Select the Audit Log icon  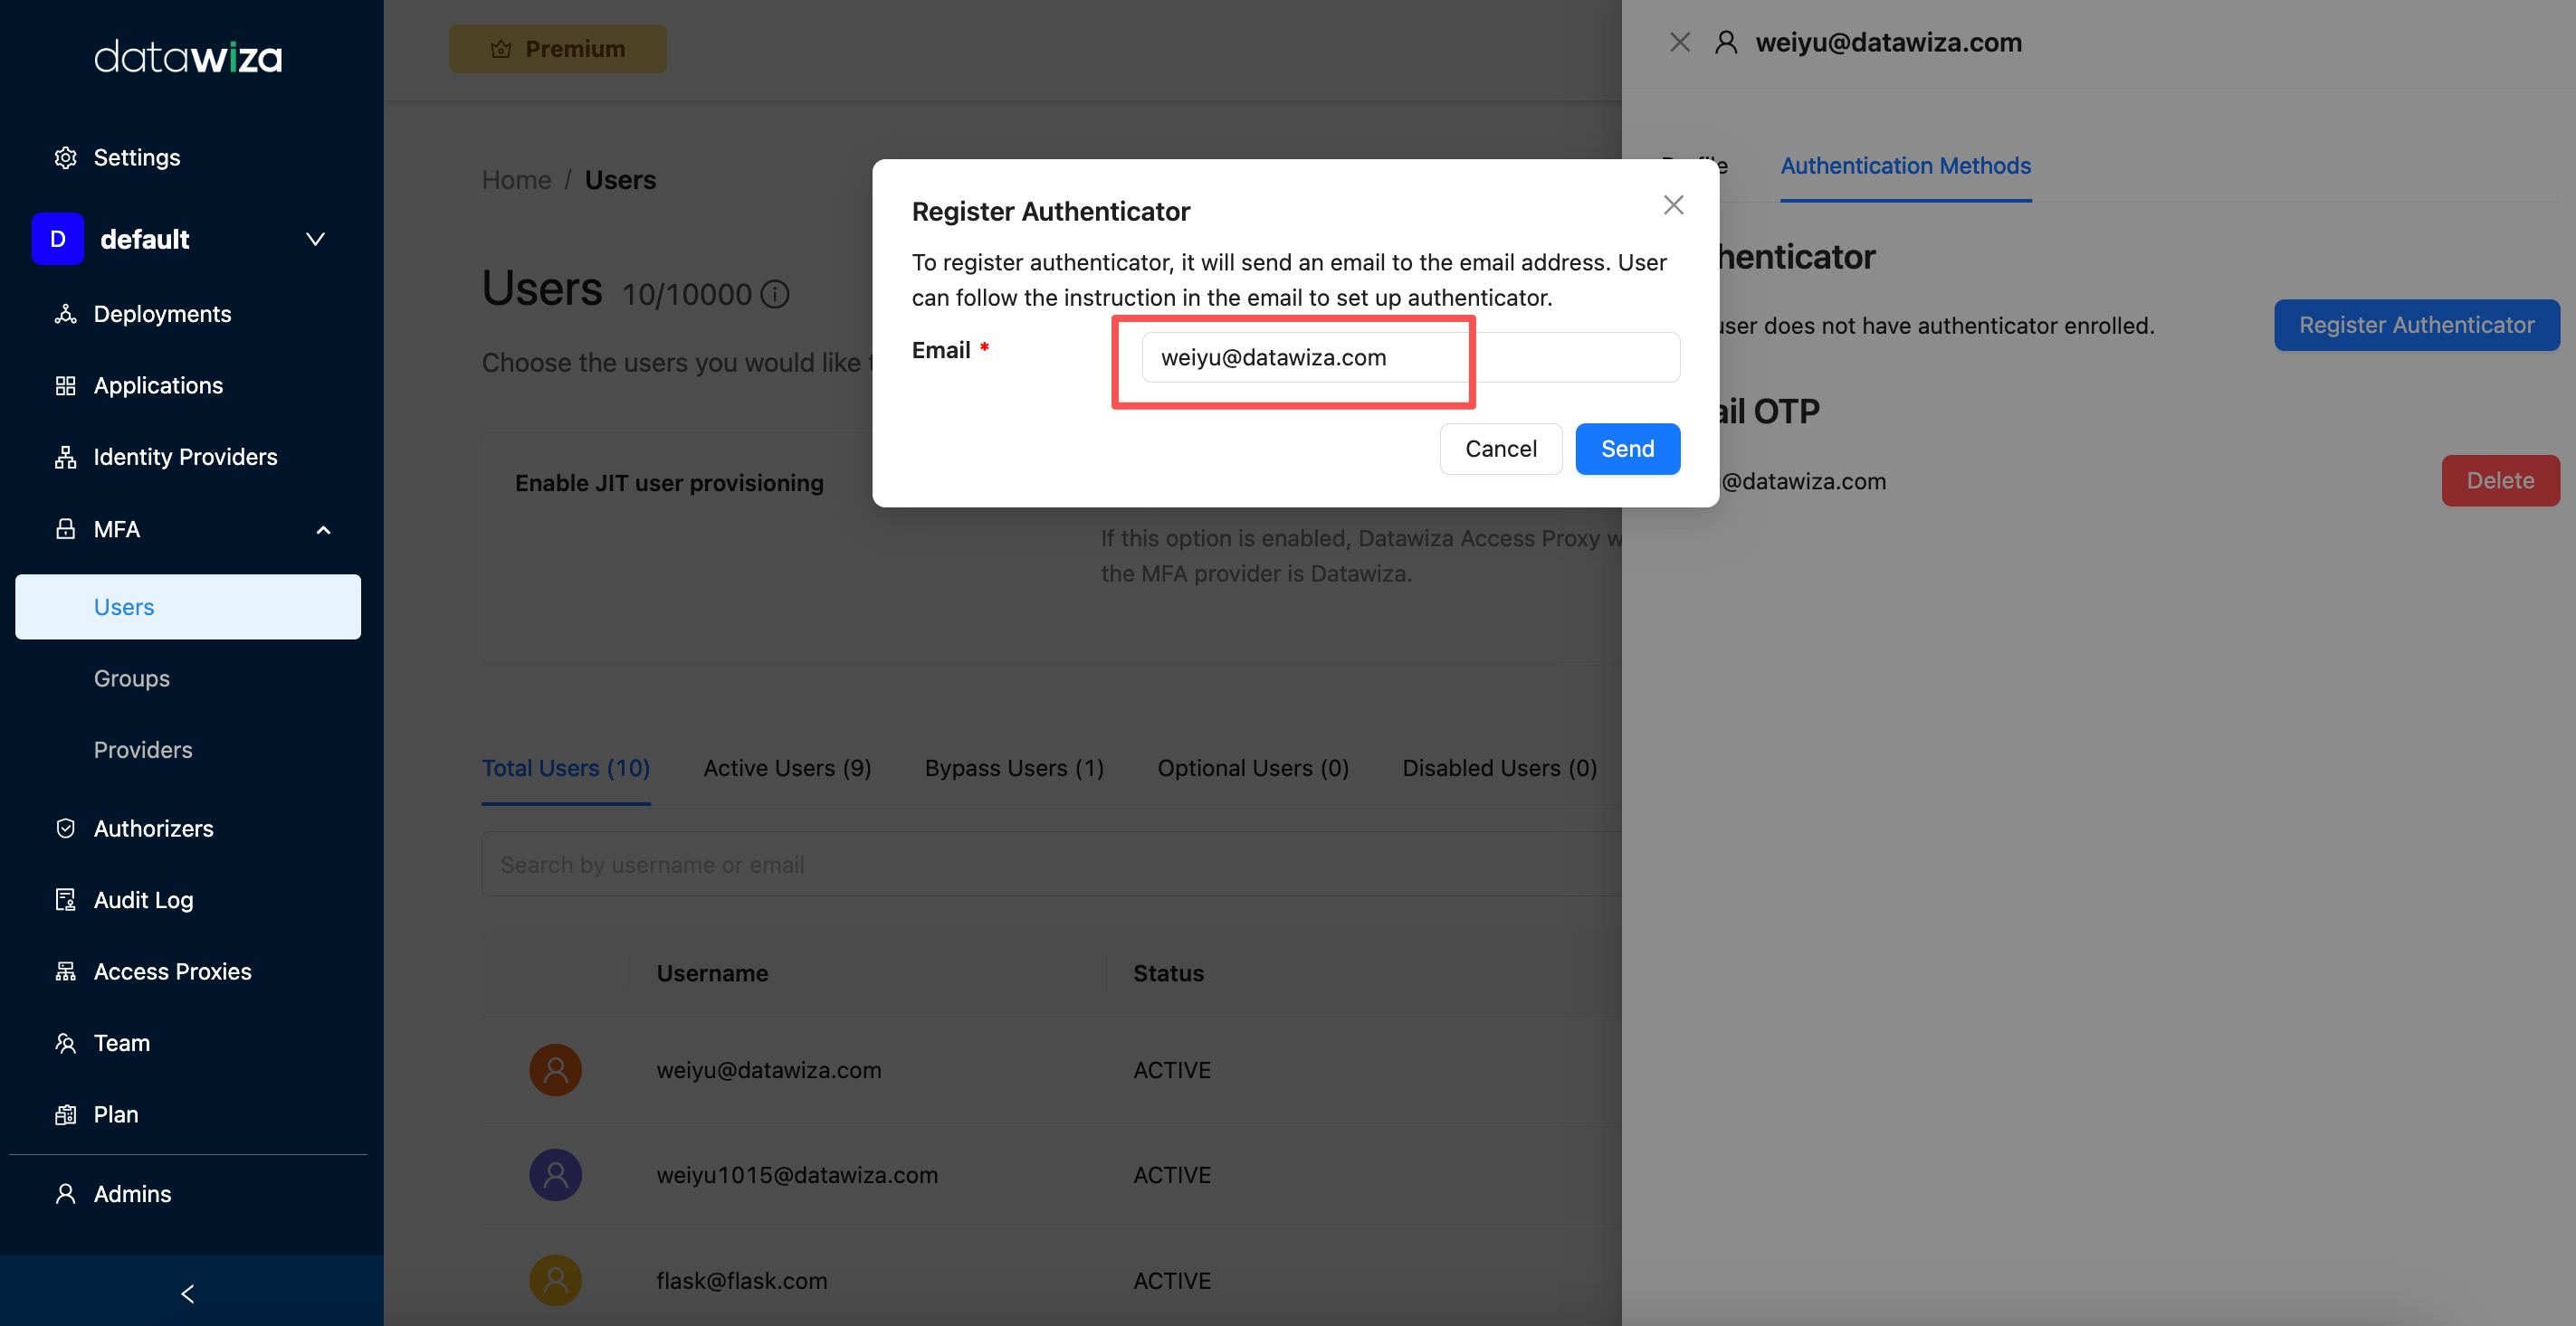tap(65, 899)
